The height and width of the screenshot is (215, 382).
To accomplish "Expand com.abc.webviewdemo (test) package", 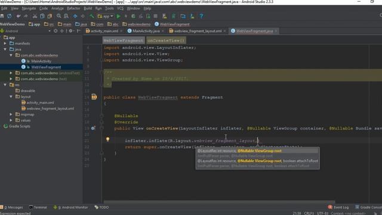I will (x=11, y=79).
